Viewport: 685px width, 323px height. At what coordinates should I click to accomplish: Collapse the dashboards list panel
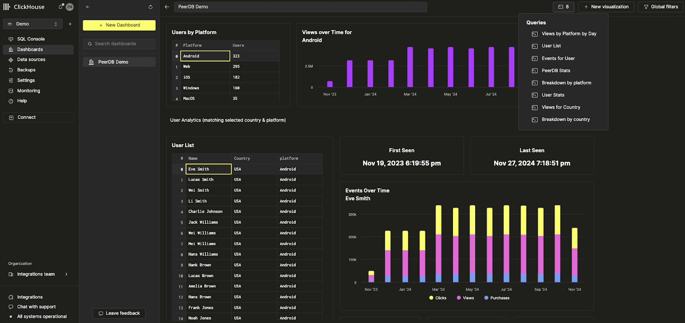88,7
